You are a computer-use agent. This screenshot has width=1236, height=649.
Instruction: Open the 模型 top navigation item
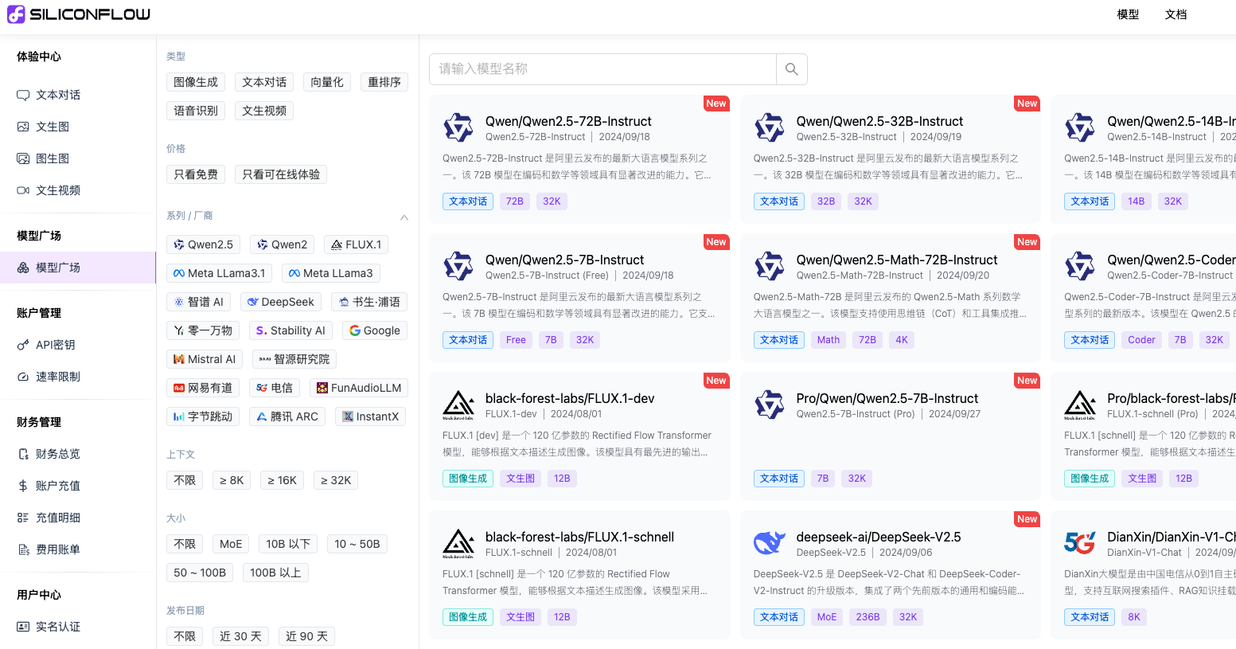(1128, 14)
